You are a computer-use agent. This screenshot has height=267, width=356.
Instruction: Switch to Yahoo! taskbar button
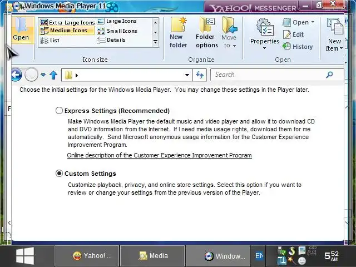click(87, 256)
